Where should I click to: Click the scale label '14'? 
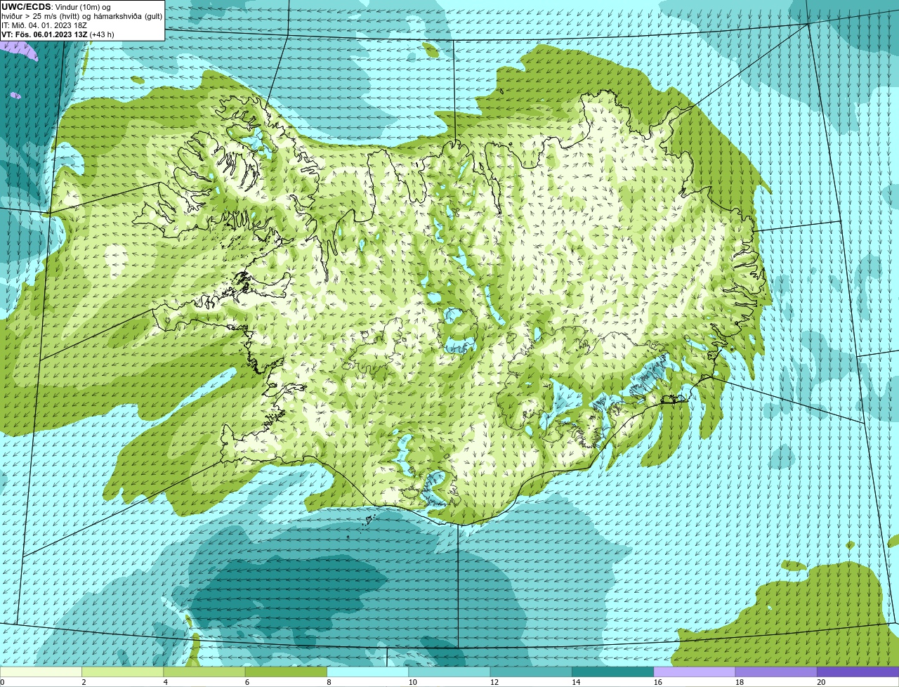(x=576, y=682)
